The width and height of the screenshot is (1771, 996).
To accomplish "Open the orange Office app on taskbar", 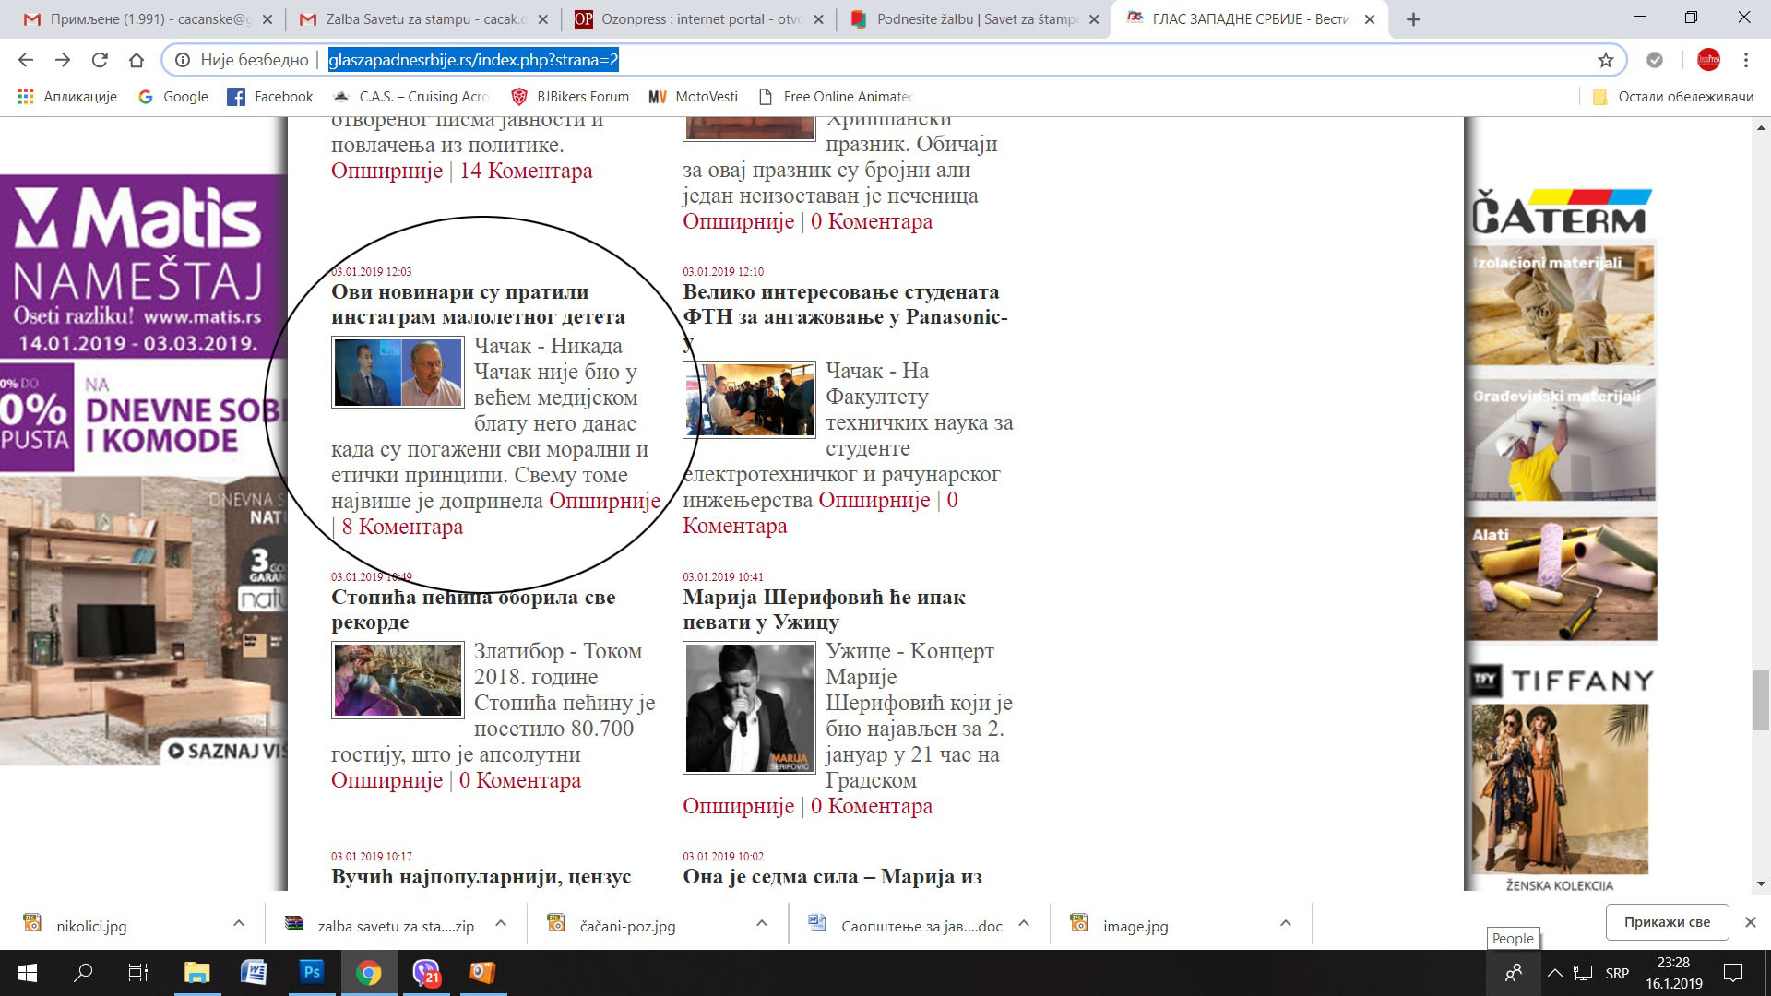I will (x=482, y=973).
